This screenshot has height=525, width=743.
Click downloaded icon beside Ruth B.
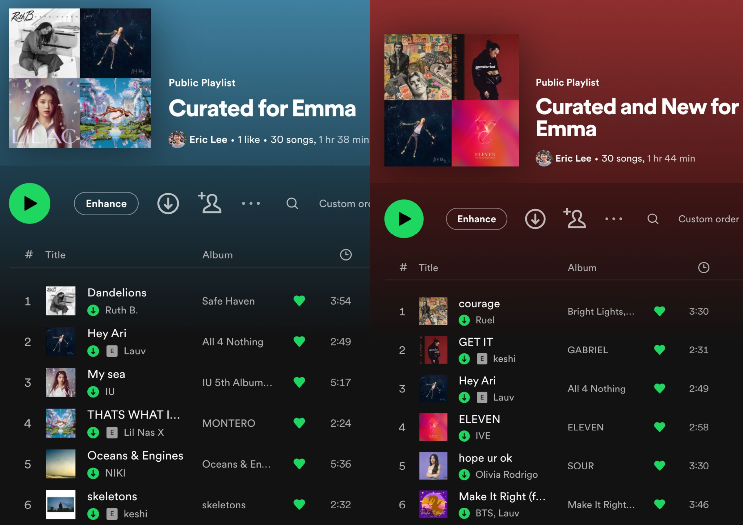[x=93, y=310]
